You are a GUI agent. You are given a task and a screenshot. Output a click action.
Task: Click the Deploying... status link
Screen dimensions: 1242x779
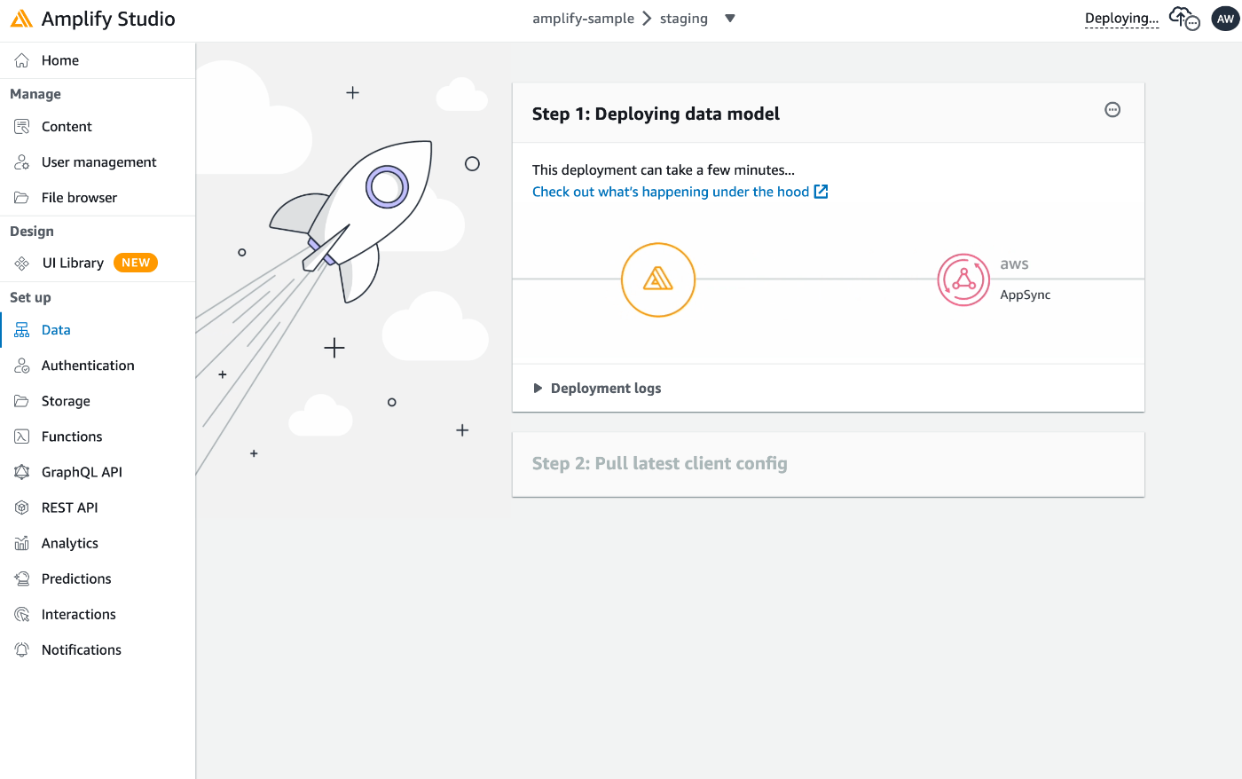pyautogui.click(x=1121, y=19)
